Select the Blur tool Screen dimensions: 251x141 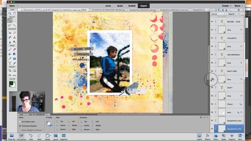10,42
